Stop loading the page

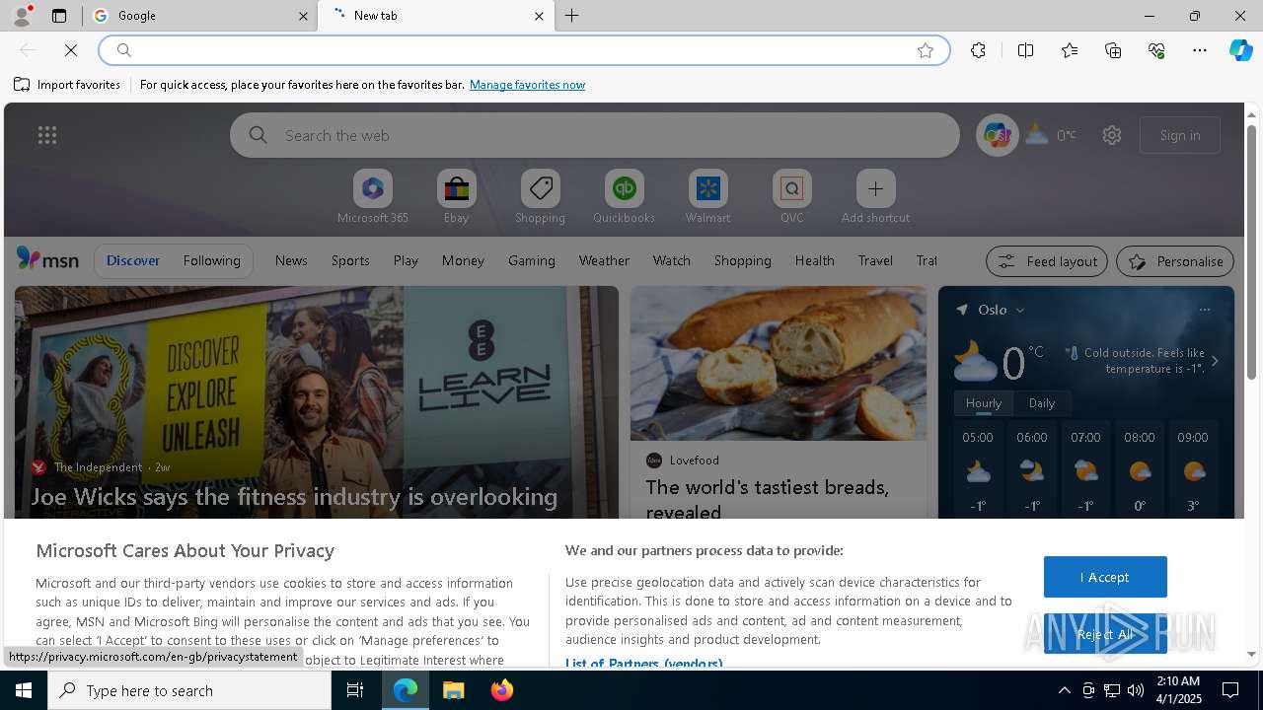point(71,50)
